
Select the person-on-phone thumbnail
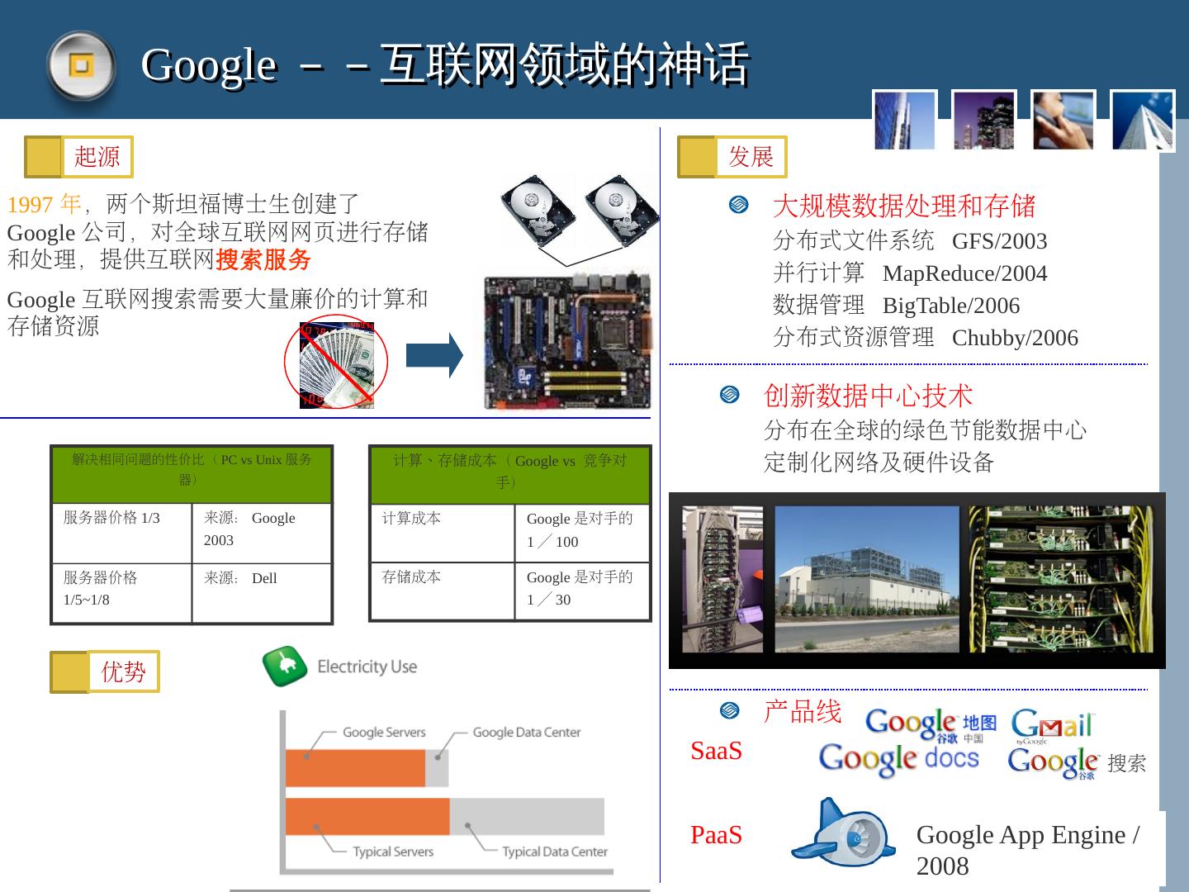coord(1063,121)
